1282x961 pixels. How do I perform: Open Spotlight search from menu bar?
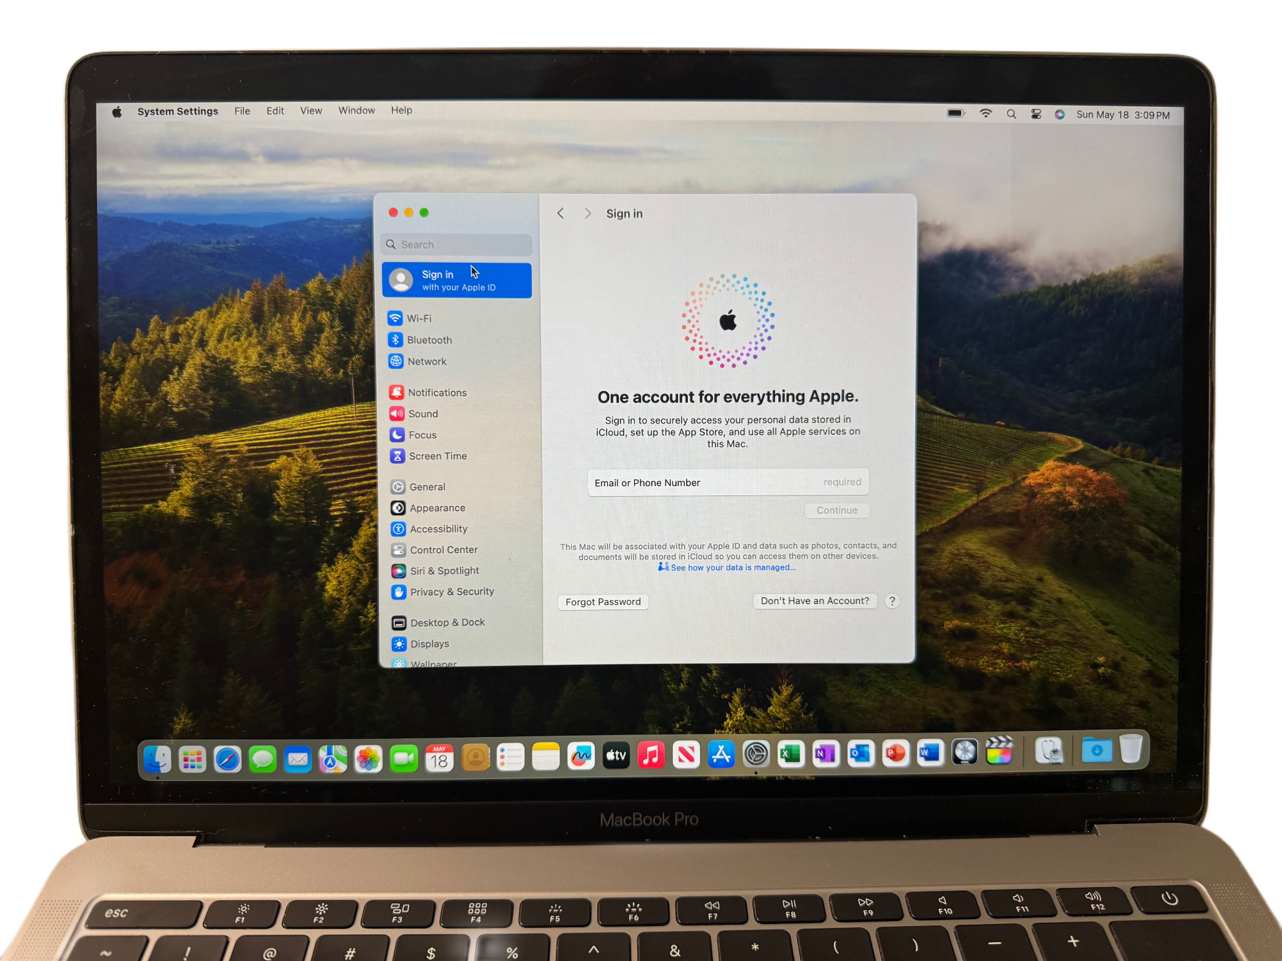click(1011, 114)
